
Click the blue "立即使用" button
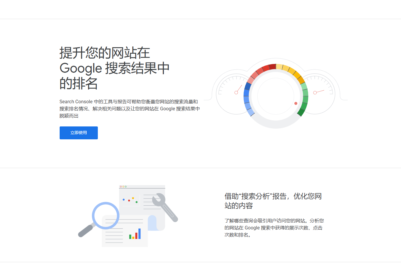pyautogui.click(x=78, y=133)
